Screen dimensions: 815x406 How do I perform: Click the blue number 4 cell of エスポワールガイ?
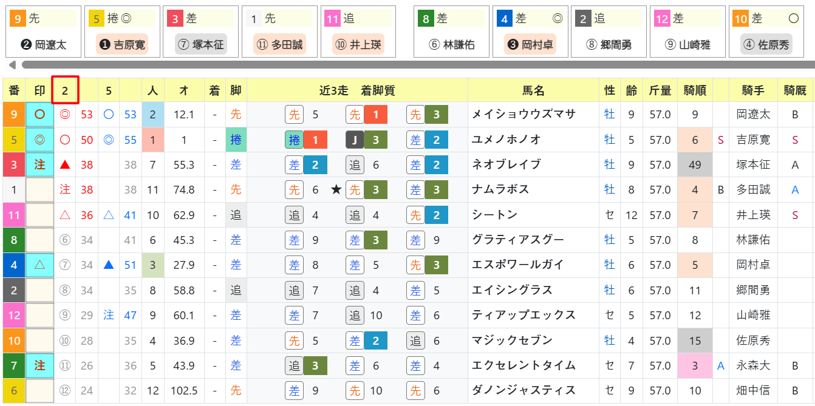[14, 265]
